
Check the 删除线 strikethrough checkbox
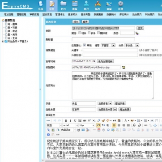[x=98, y=33]
